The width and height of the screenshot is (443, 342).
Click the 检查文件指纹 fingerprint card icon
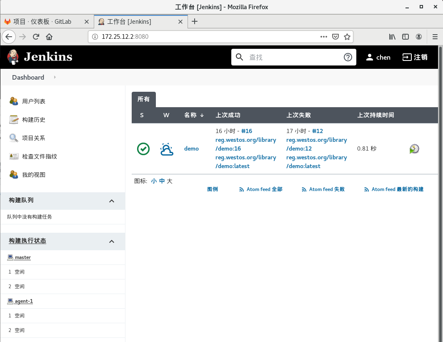point(14,156)
